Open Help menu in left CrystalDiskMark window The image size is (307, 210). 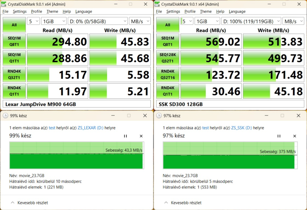66,12
